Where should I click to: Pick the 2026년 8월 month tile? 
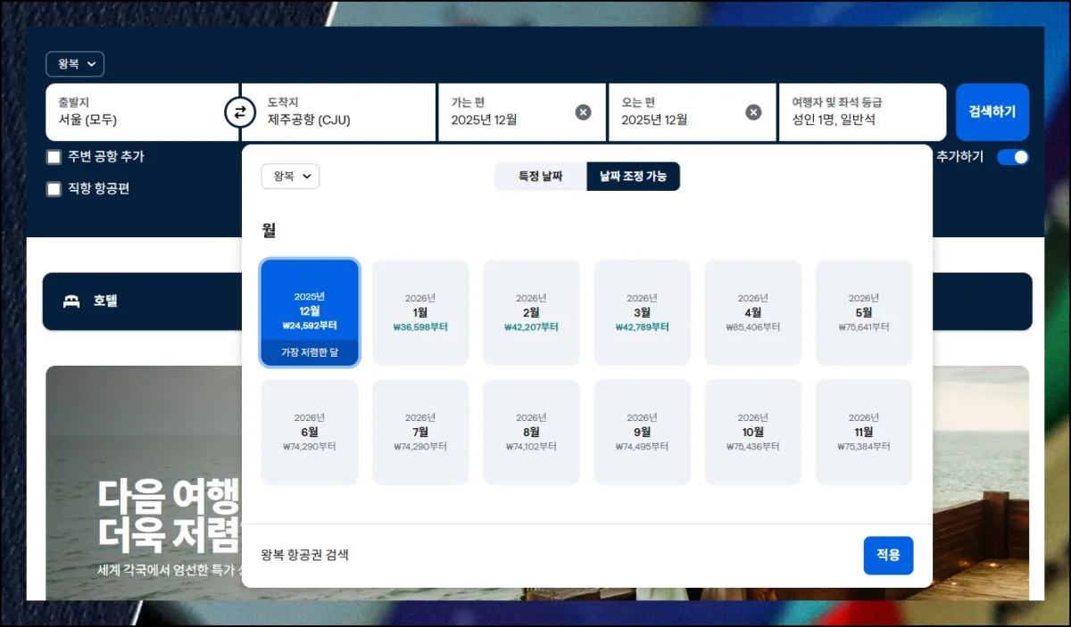pyautogui.click(x=531, y=432)
